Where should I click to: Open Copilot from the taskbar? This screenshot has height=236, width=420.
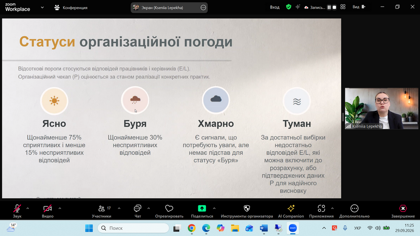[220, 228]
